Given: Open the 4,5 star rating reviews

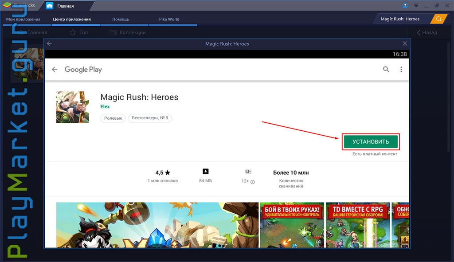Looking at the screenshot, I should 163,173.
